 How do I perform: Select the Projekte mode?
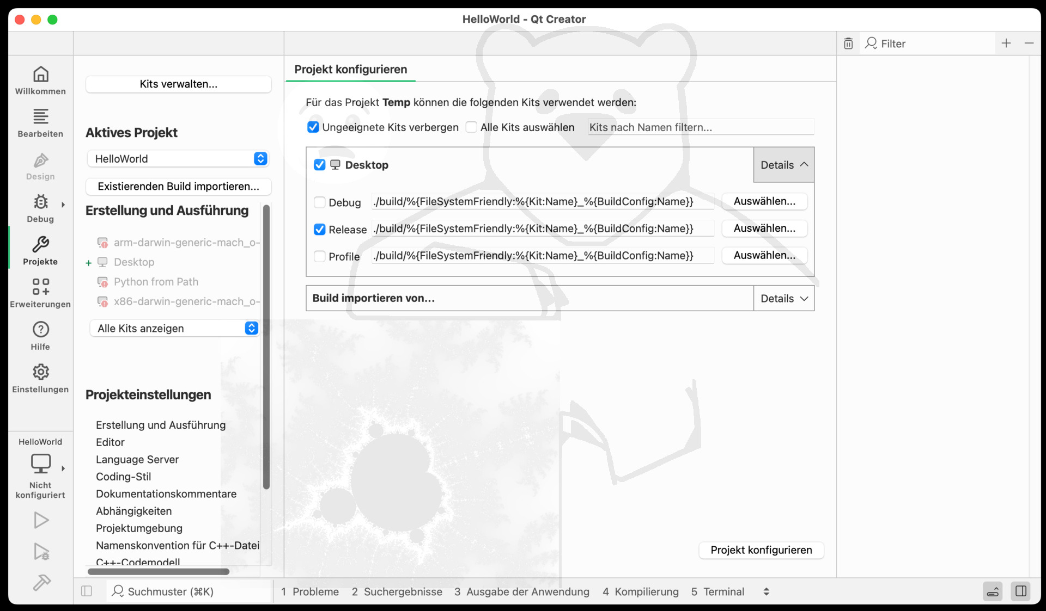[40, 251]
